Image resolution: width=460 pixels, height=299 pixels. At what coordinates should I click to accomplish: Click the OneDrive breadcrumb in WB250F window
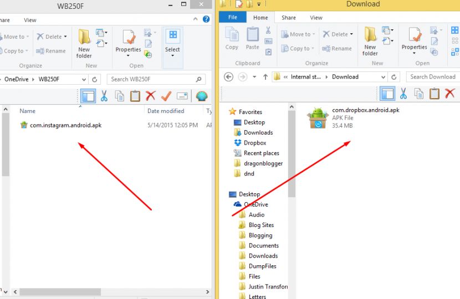(x=17, y=79)
